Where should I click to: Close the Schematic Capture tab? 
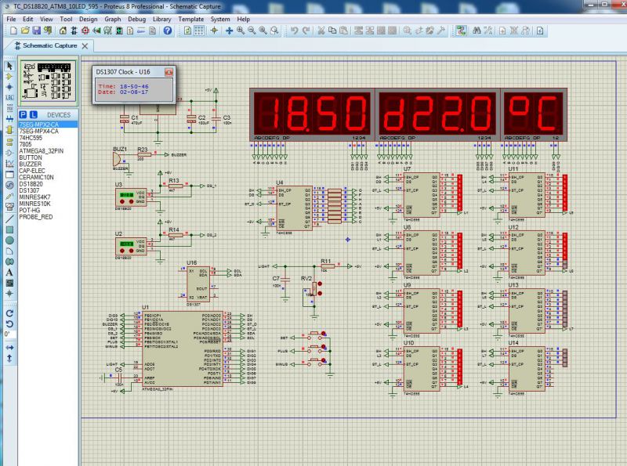85,46
